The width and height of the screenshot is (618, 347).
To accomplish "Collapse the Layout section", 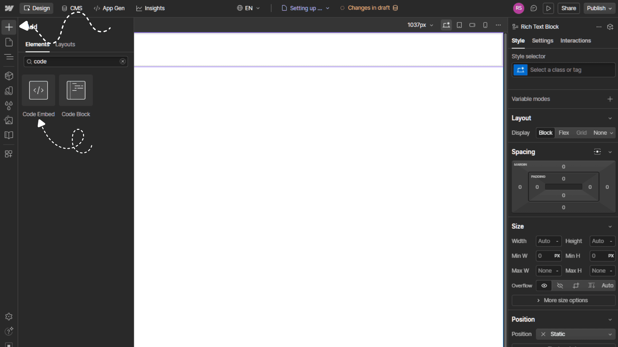I will click(x=610, y=118).
